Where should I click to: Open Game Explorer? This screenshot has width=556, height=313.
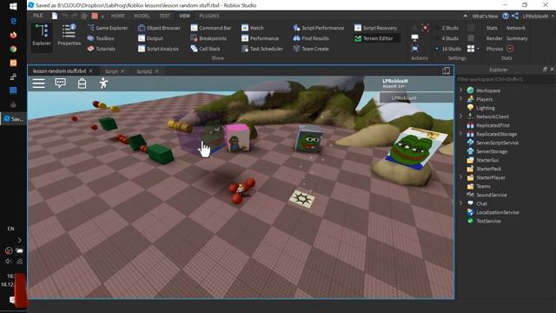tap(108, 28)
